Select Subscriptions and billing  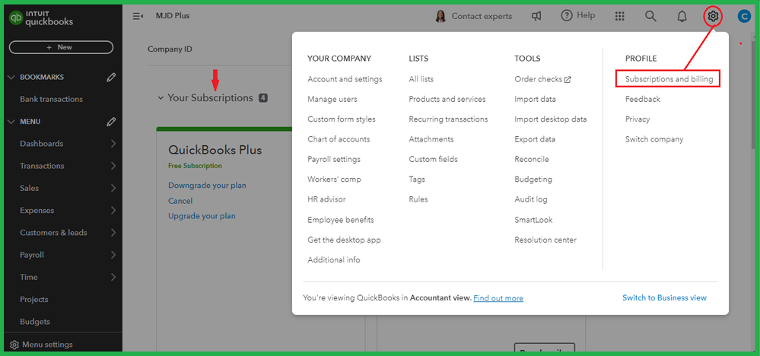coord(668,79)
